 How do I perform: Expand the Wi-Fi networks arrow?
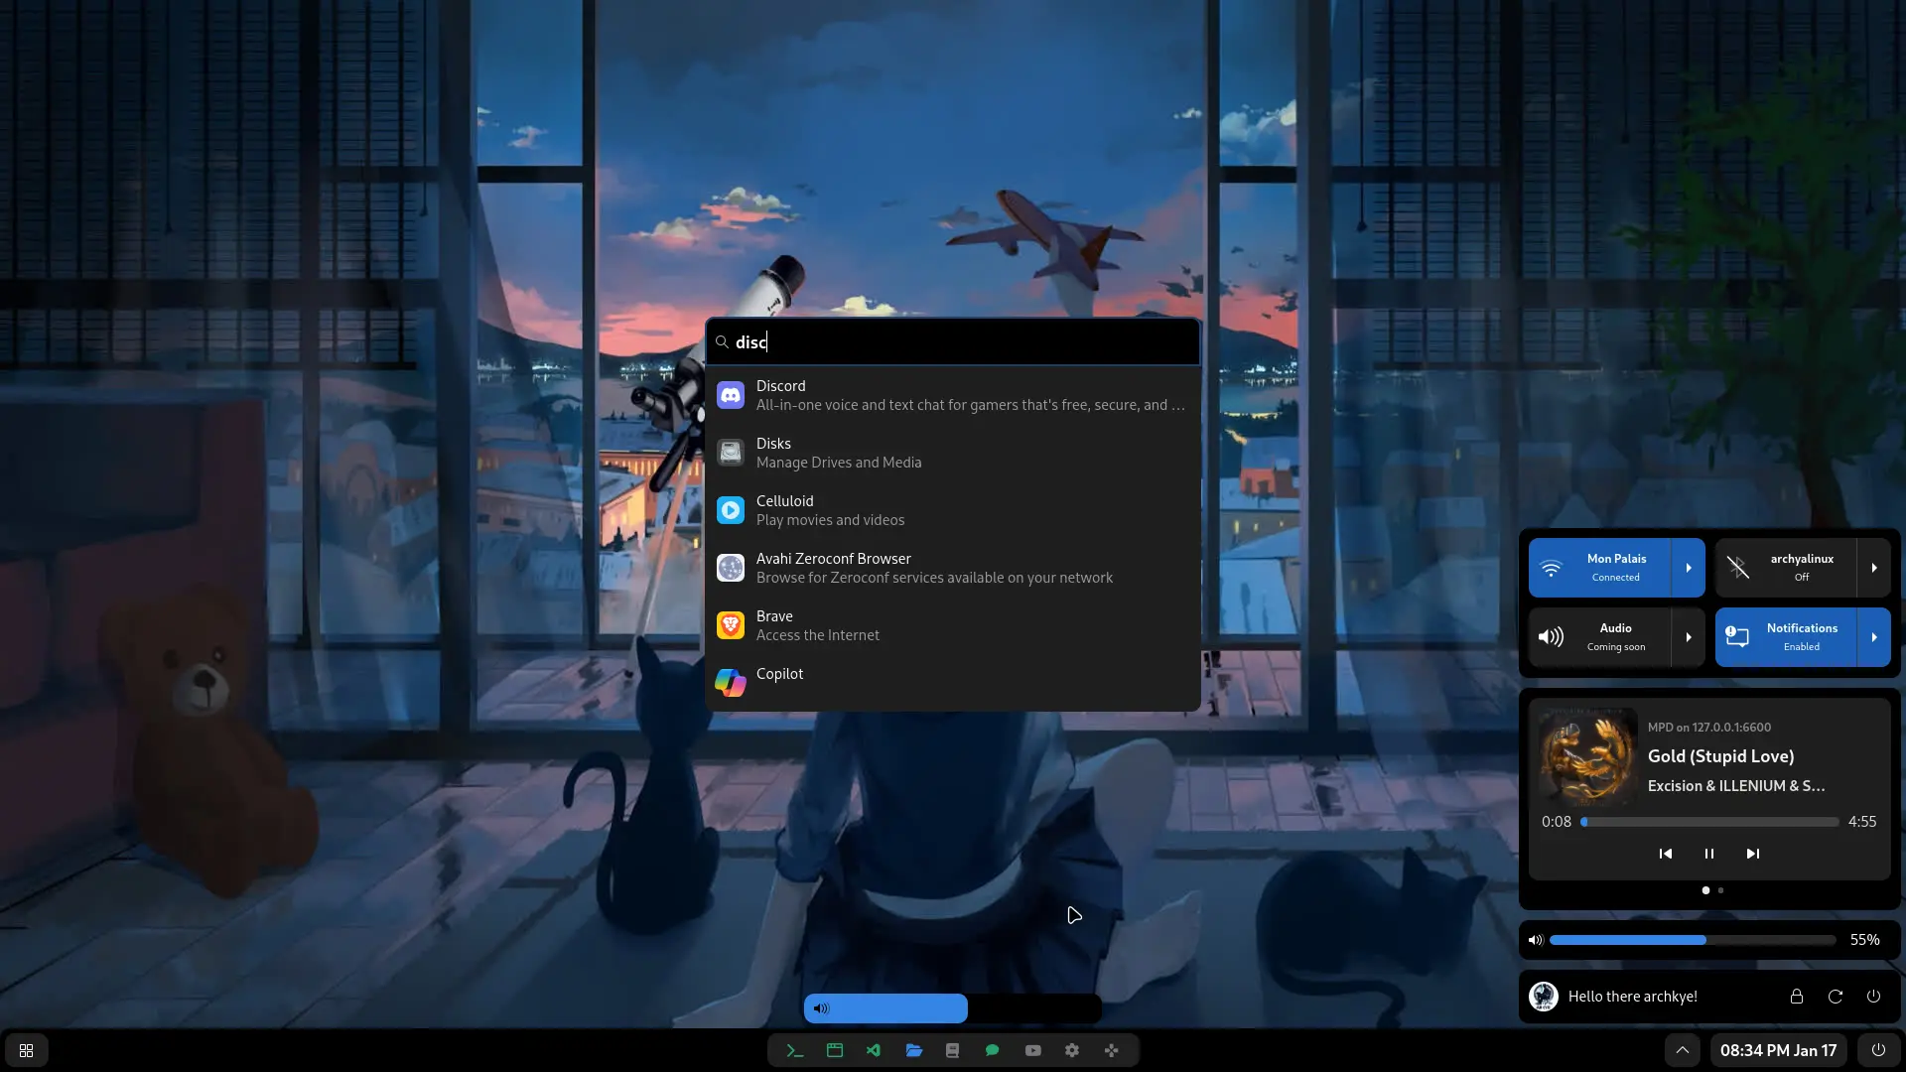[x=1688, y=568]
